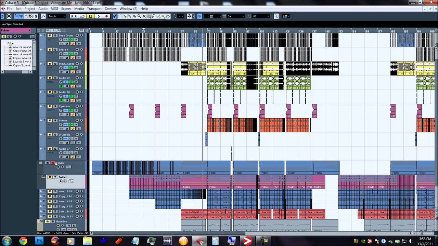Open the color palette tool

[x=286, y=16]
